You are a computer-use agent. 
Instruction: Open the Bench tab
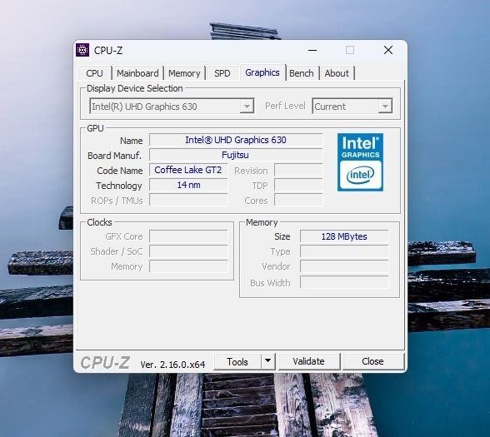(x=302, y=73)
